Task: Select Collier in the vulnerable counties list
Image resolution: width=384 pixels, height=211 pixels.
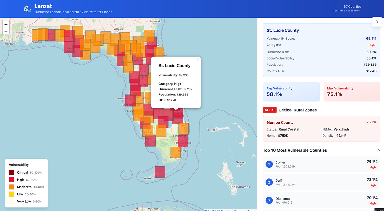Action: click(321, 164)
